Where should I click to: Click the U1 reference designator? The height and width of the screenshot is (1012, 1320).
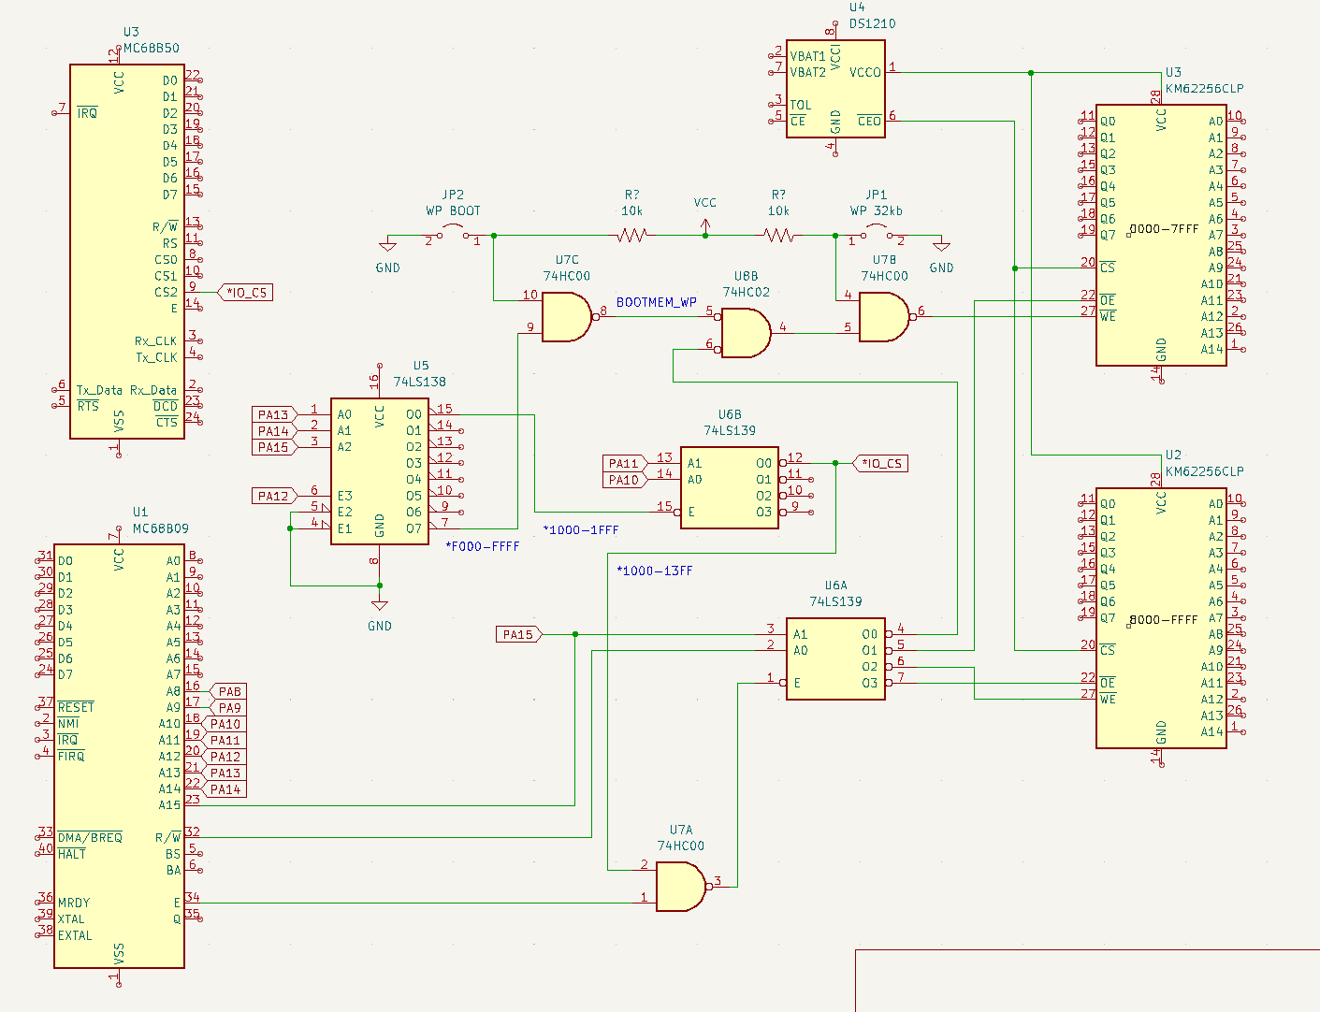140,513
